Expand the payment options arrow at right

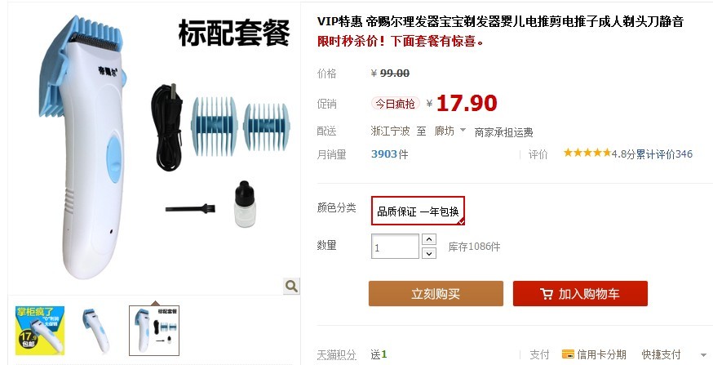pos(703,354)
